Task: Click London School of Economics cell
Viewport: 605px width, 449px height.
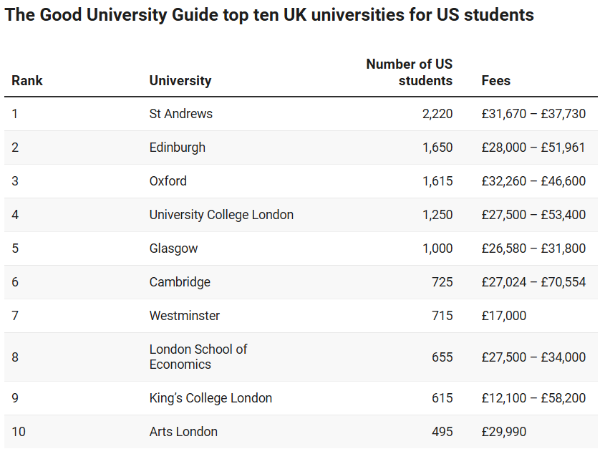Action: point(198,357)
